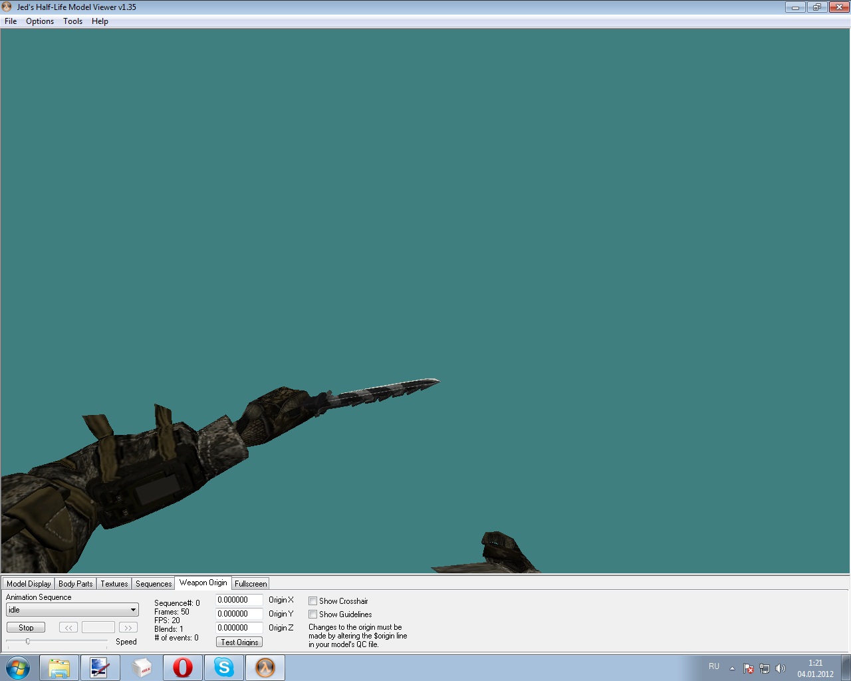Open the RU input language selector
The height and width of the screenshot is (681, 851).
(714, 666)
